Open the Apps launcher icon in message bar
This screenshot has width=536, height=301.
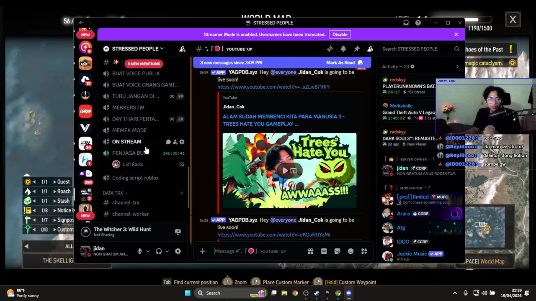click(x=364, y=251)
